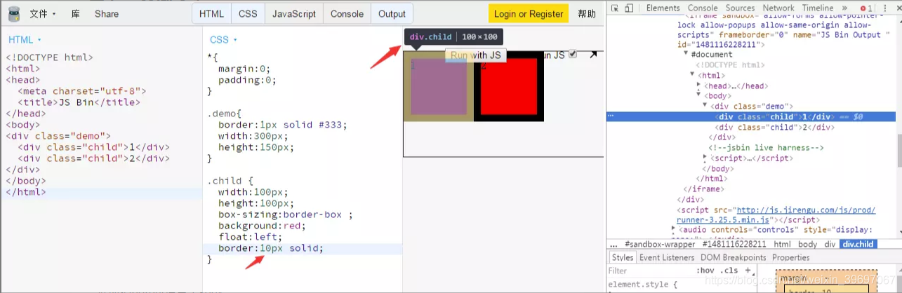Screen dimensions: 902x293
Task: Click the Share menu item
Action: click(107, 13)
